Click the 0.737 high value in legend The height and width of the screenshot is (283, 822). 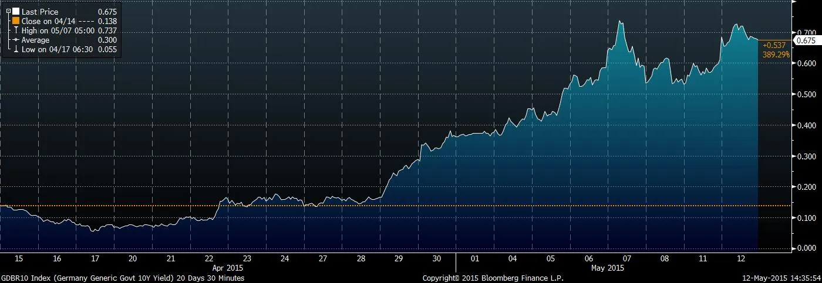[108, 30]
